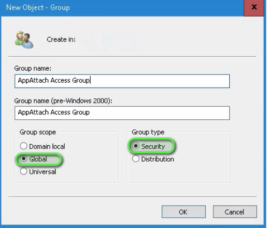Cancel the new group dialog
This screenshot has height=228, width=267.
pos(235,212)
